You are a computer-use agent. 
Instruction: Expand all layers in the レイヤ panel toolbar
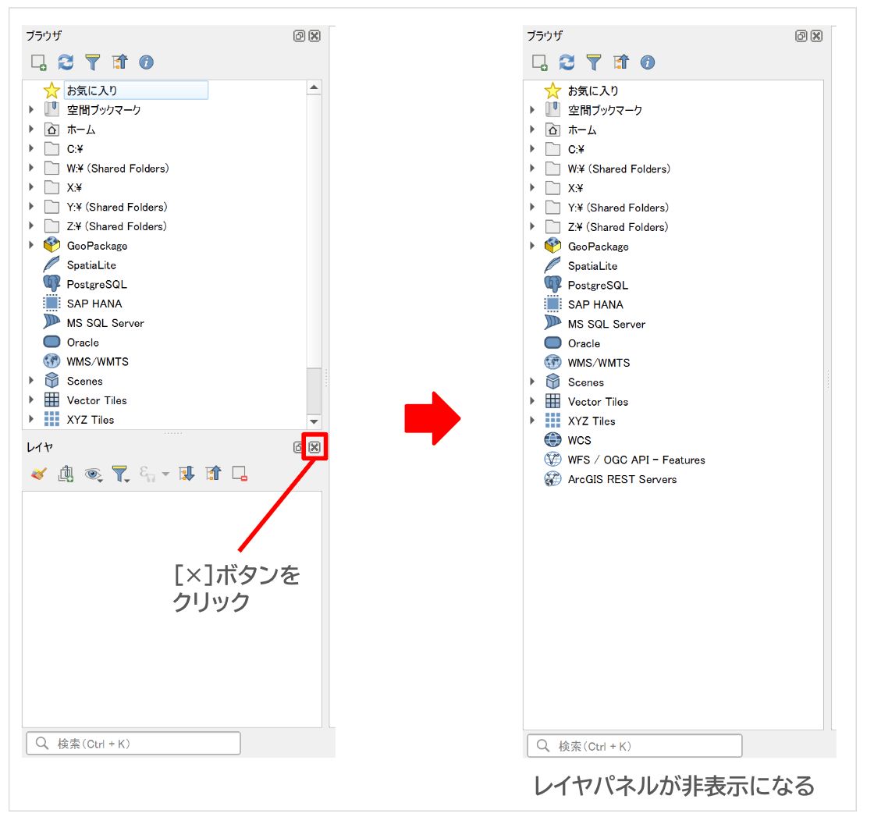click(x=187, y=474)
